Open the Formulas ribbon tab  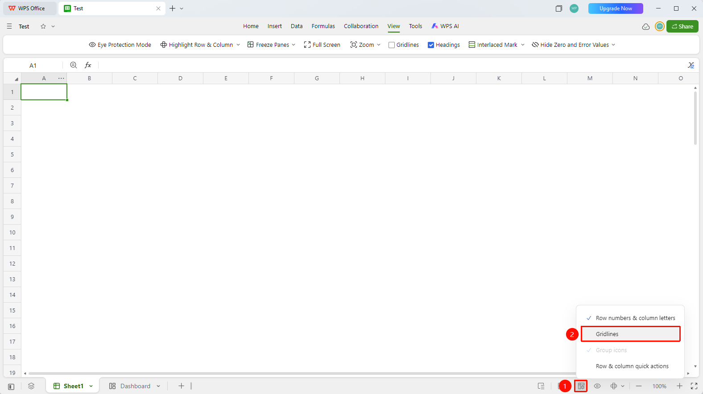pos(323,26)
